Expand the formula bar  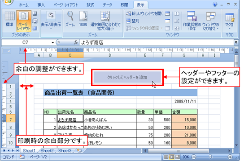point(236,42)
